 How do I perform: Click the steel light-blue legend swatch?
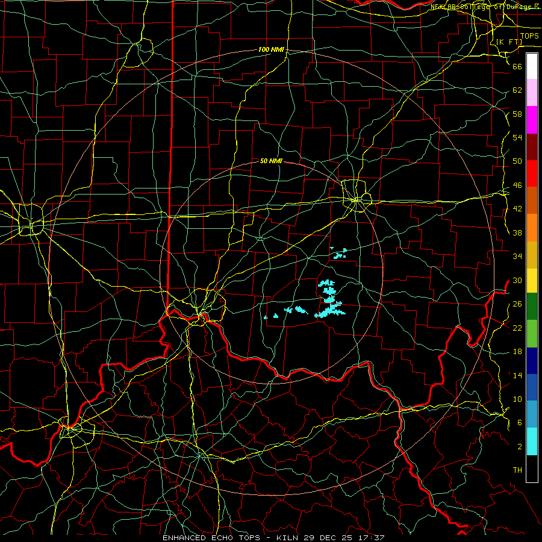532,414
